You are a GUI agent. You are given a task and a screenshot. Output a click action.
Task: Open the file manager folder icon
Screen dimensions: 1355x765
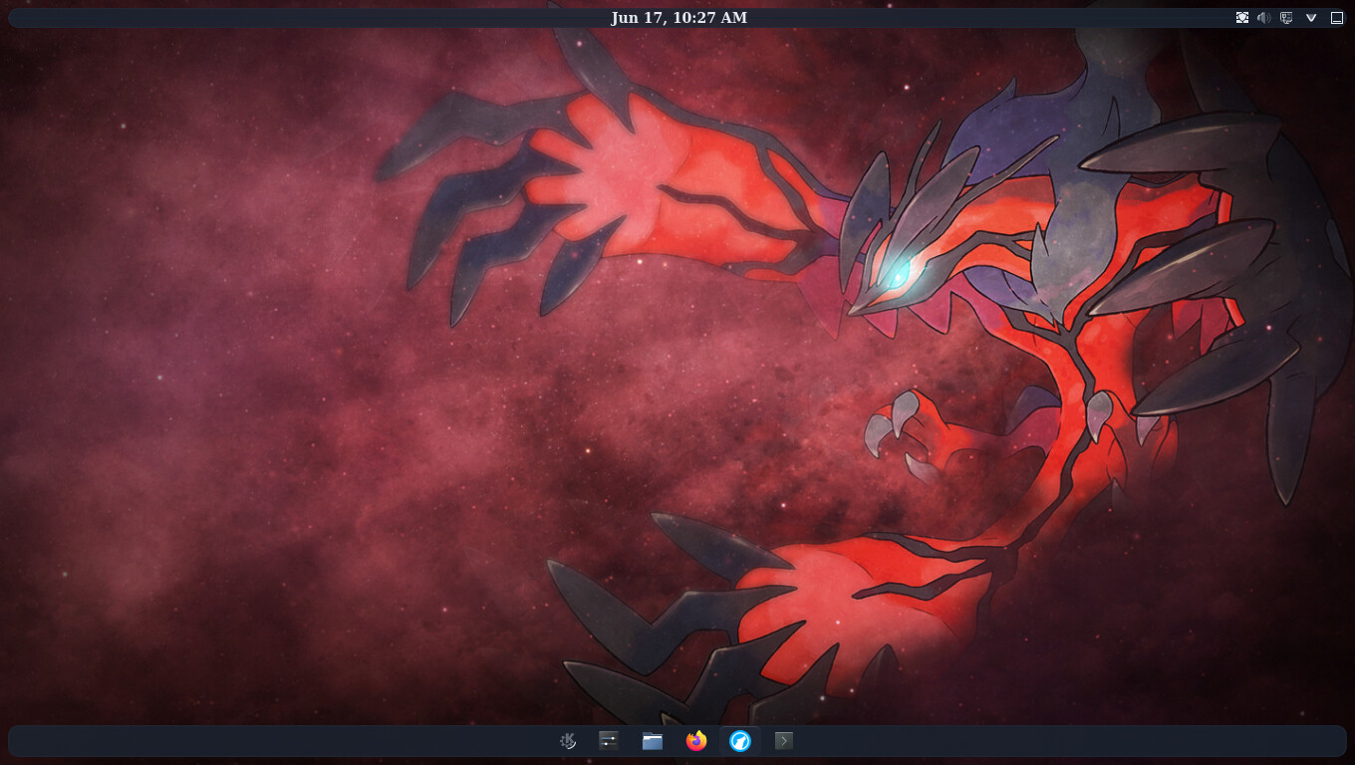653,740
